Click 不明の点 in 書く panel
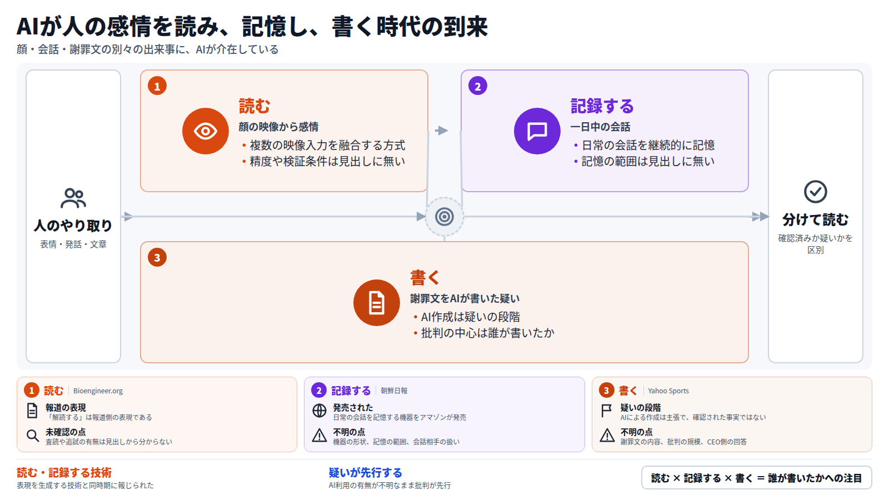 click(x=637, y=432)
